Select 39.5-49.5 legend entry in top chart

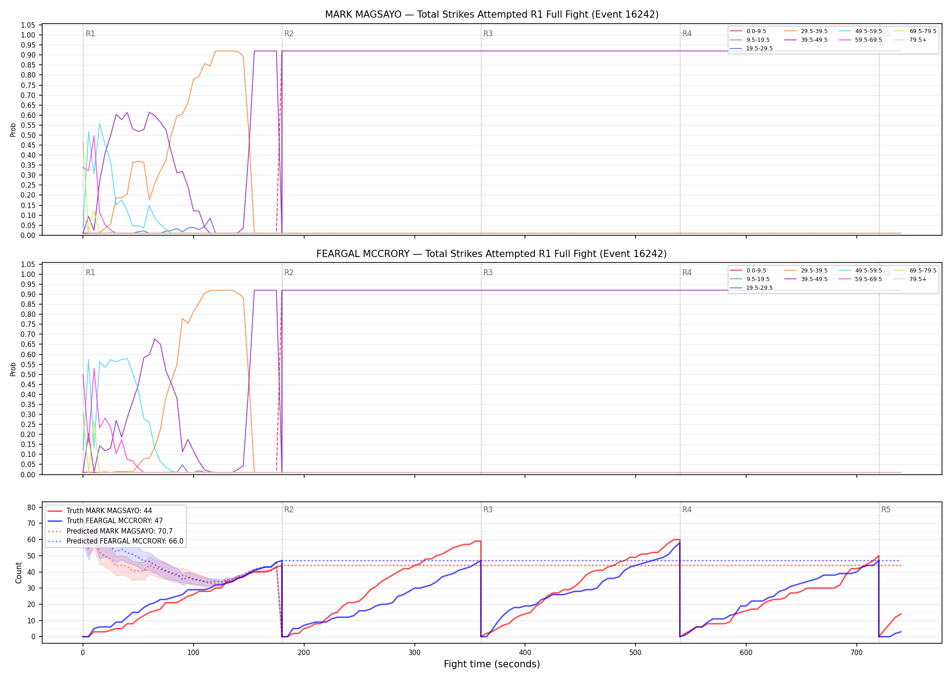click(806, 40)
